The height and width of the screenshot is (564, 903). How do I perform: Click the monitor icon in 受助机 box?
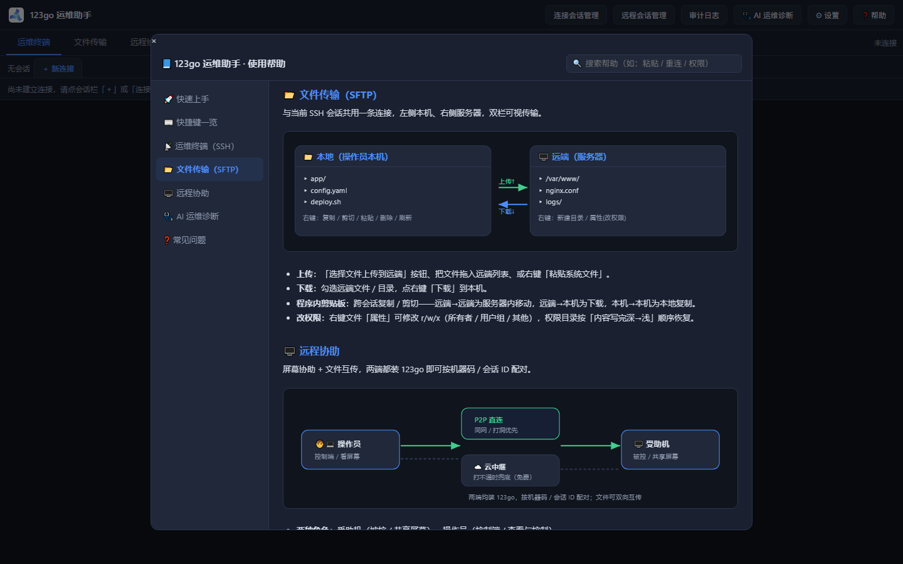pyautogui.click(x=638, y=444)
